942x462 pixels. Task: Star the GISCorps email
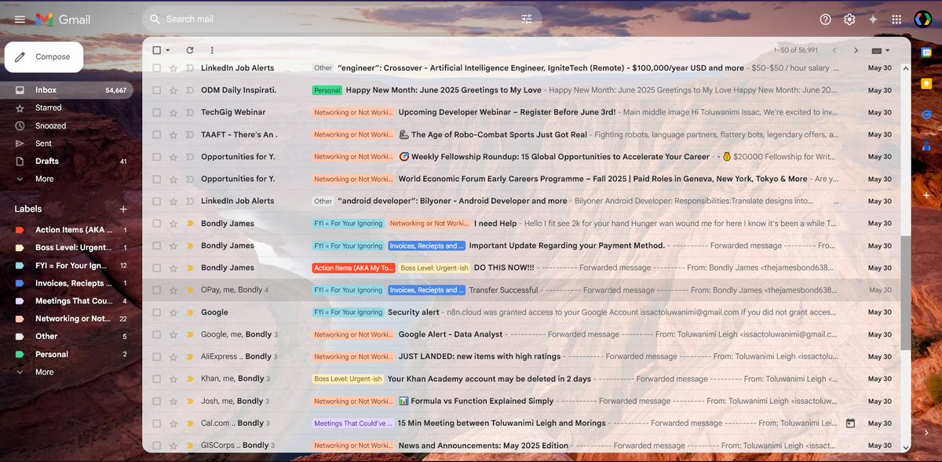point(173,446)
